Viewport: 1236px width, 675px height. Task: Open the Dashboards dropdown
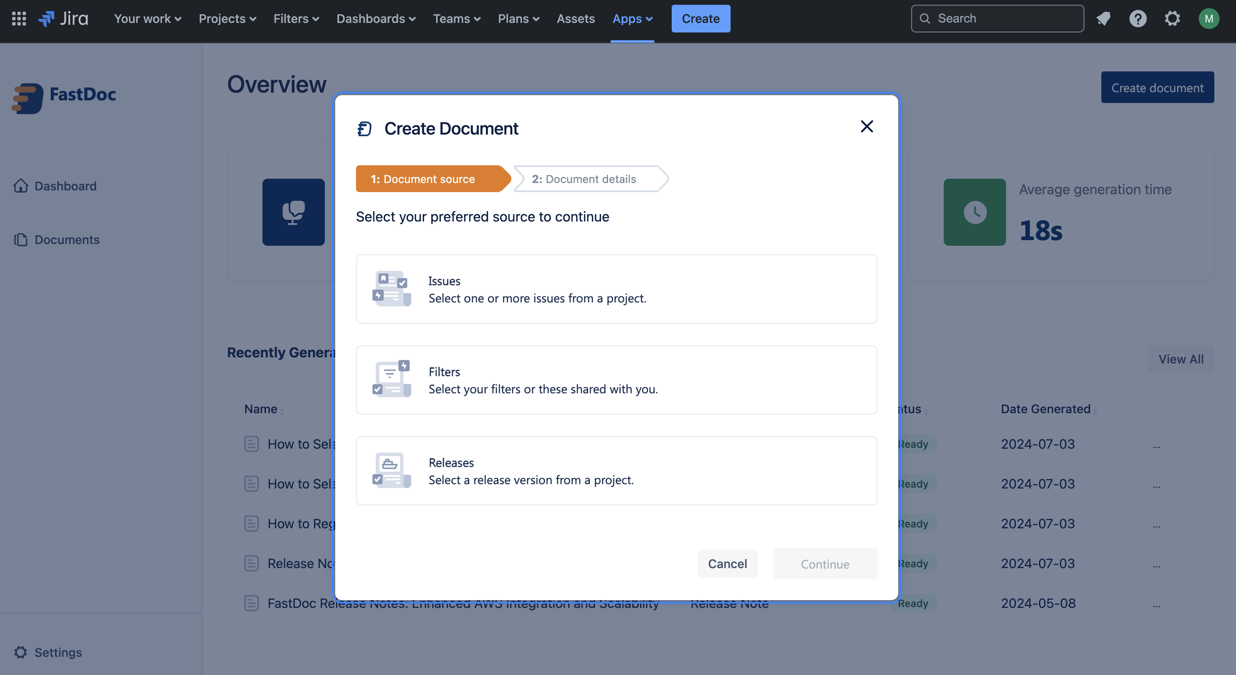tap(376, 19)
